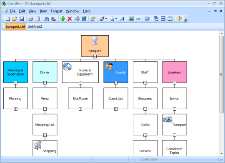Open a file via folder icon
The image size is (225, 163).
click(x=15, y=19)
